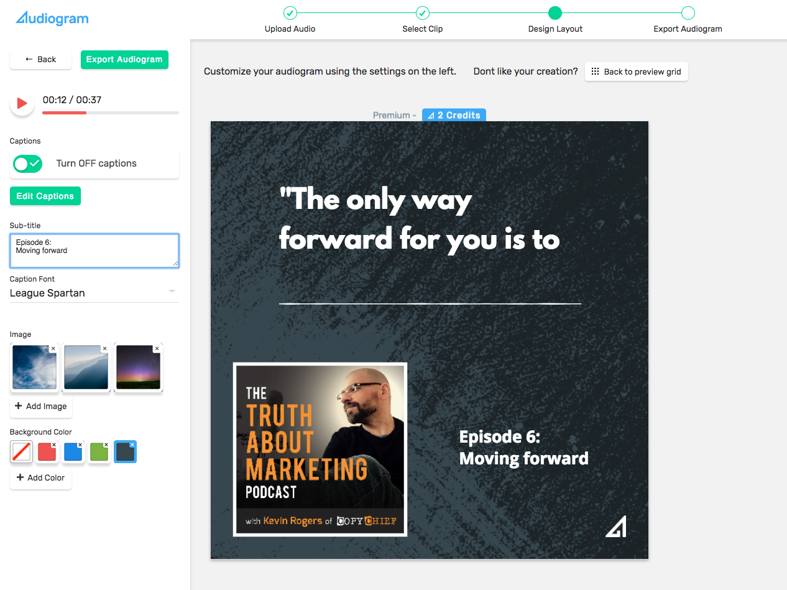
Task: Remove the misty mountains image
Action: tap(105, 349)
